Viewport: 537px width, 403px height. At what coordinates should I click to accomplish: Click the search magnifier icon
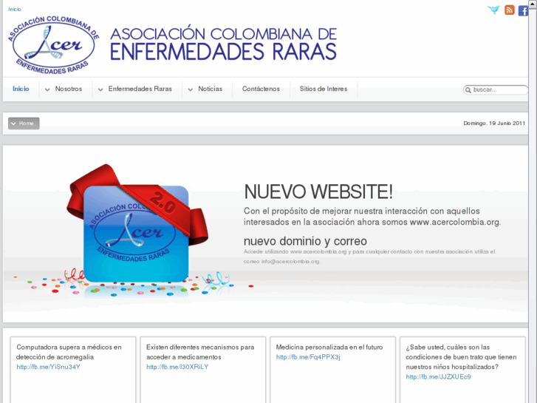tap(468, 90)
